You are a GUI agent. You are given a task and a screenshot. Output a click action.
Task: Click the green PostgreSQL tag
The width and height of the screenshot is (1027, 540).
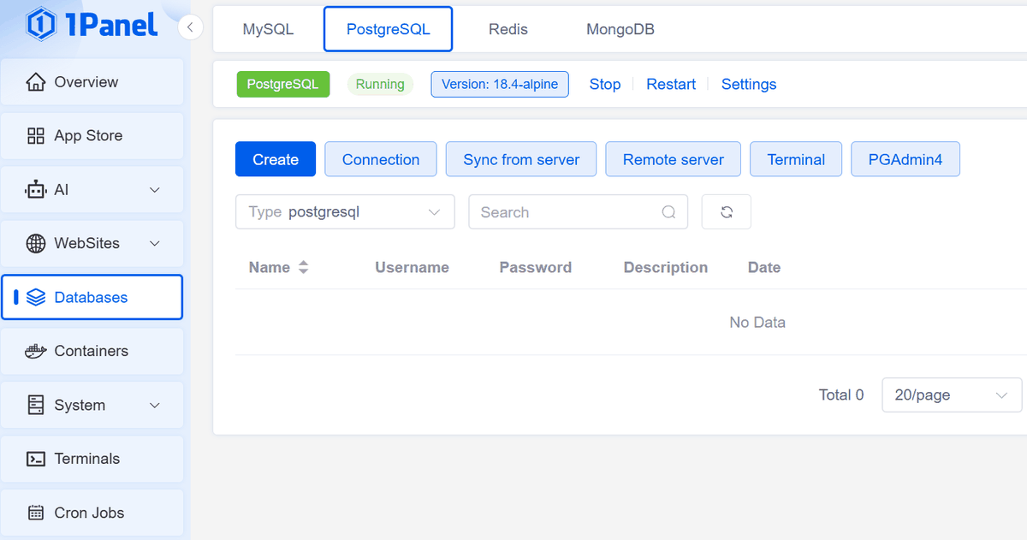click(282, 84)
